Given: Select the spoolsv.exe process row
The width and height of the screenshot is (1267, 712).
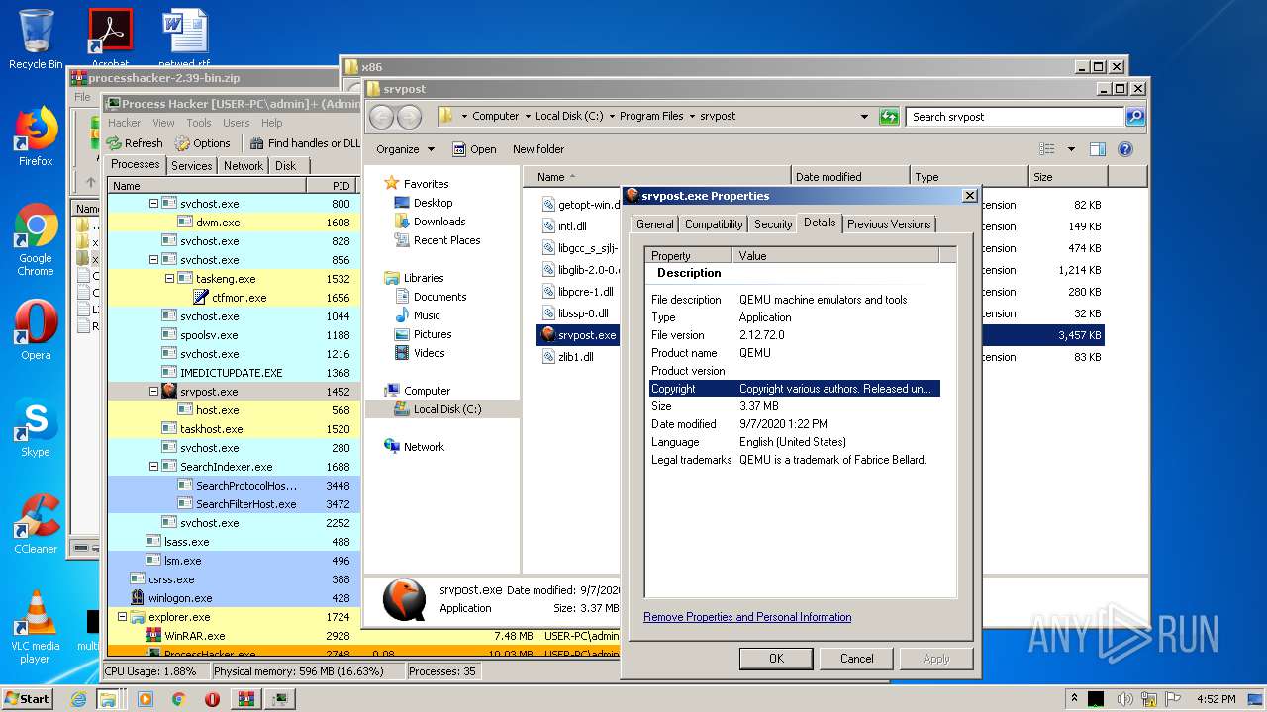Looking at the screenshot, I should [233, 335].
